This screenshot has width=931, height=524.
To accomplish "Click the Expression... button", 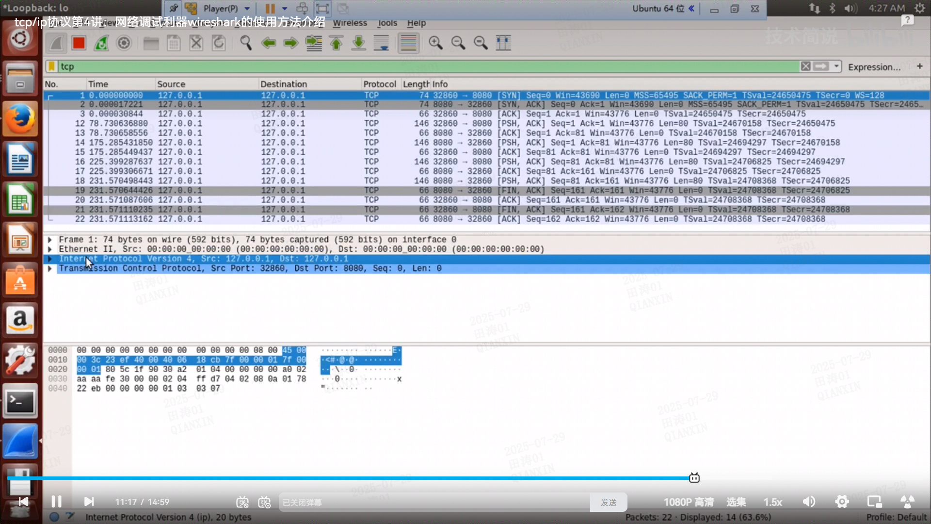I will pyautogui.click(x=874, y=67).
